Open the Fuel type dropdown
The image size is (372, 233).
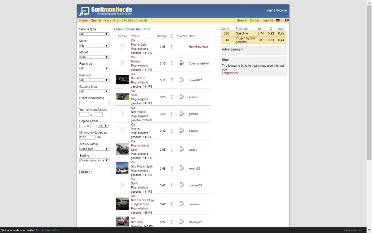pyautogui.click(x=94, y=68)
